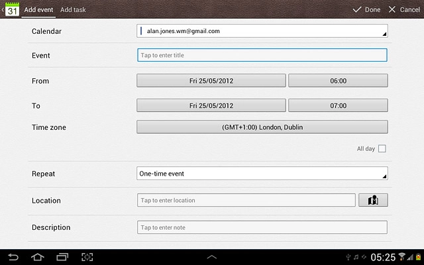Screen dimensions: 424x265
Task: Tap Done to save the event
Action: click(366, 10)
